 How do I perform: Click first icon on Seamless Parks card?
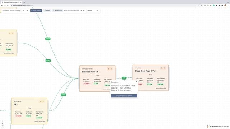click(109, 69)
